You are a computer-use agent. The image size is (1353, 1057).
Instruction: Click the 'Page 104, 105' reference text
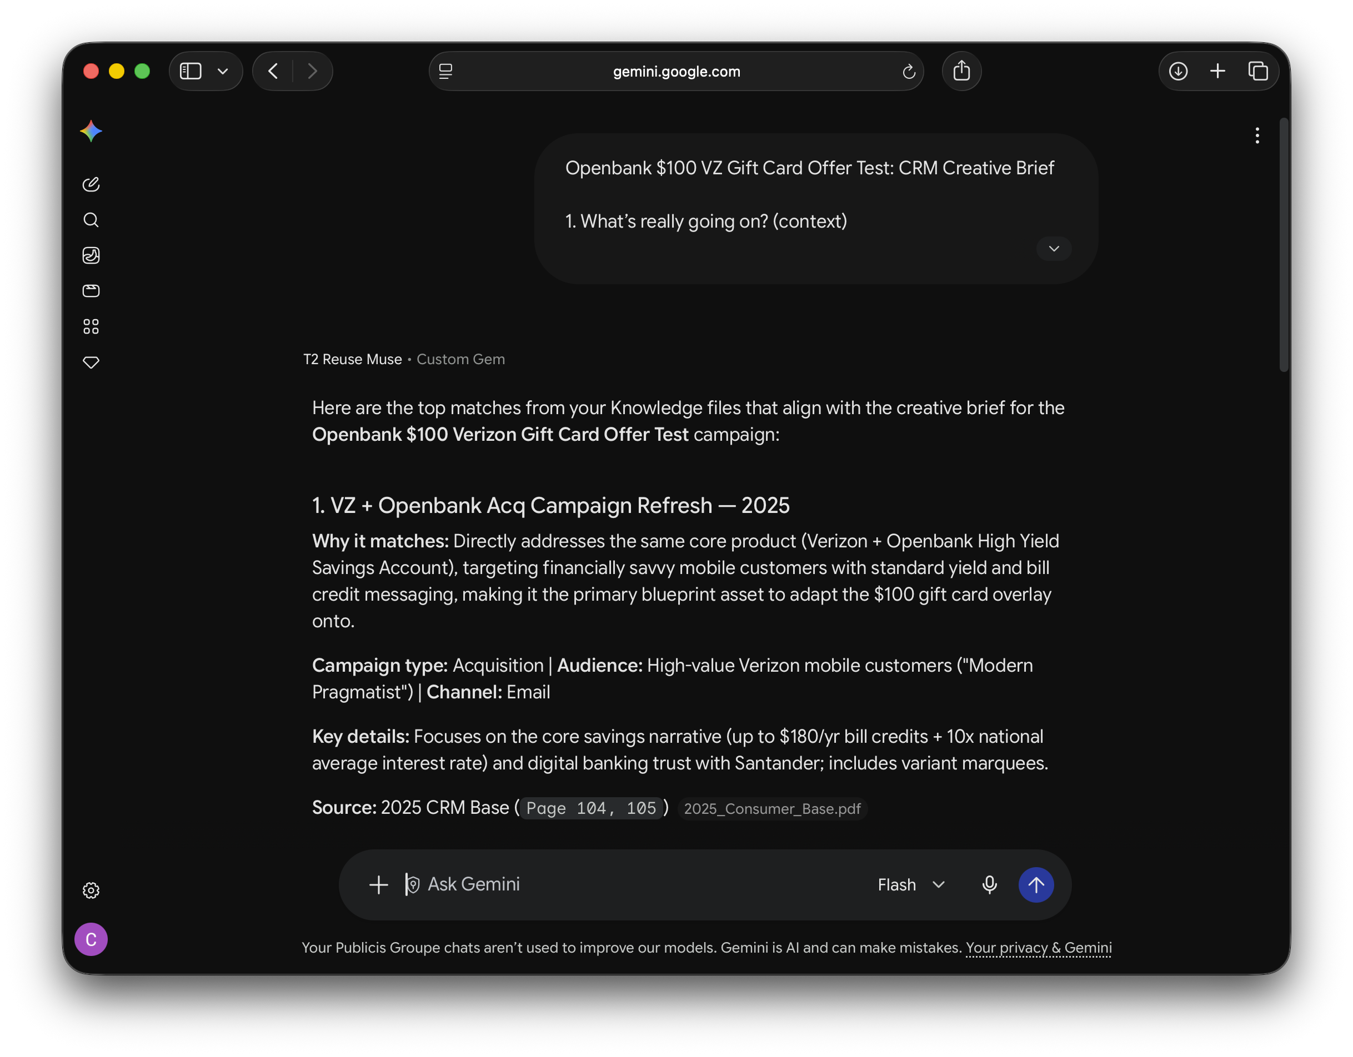(x=591, y=808)
